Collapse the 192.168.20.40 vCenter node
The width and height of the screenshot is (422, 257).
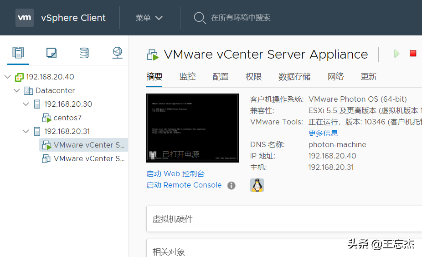tap(8, 77)
